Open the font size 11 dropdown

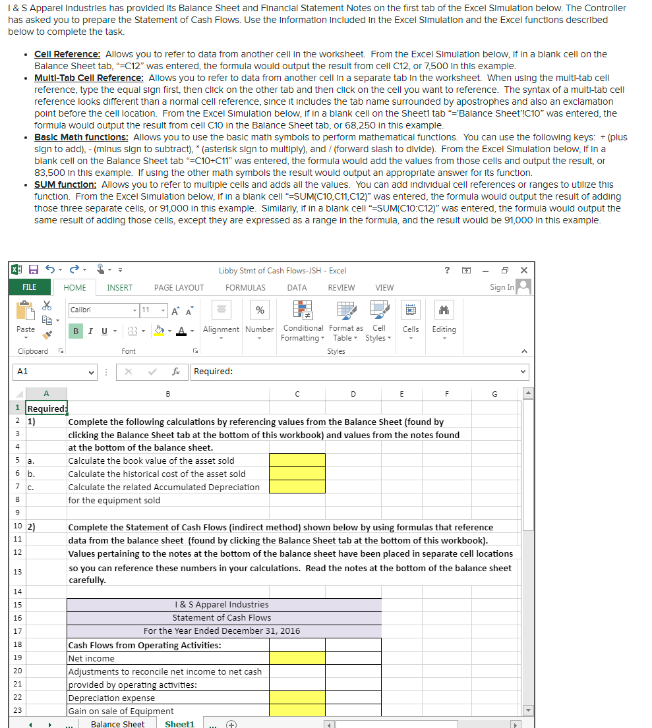click(x=163, y=310)
